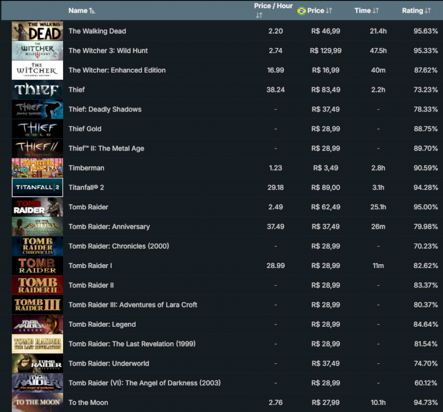The height and width of the screenshot is (412, 443).
Task: Select the title 'Tomb Raider: Legend'
Action: (x=102, y=324)
